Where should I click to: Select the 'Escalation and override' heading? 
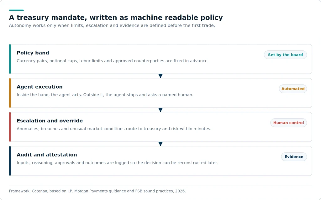pos(50,121)
